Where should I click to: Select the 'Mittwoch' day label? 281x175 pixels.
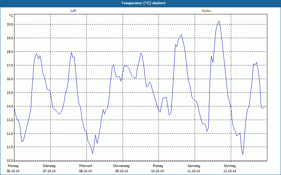[x=86, y=166]
